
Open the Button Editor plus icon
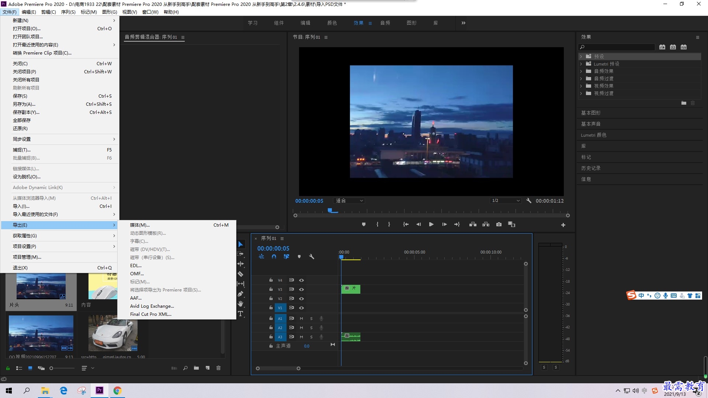click(x=563, y=225)
